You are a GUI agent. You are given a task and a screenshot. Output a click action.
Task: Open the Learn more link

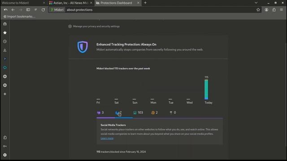point(107,138)
